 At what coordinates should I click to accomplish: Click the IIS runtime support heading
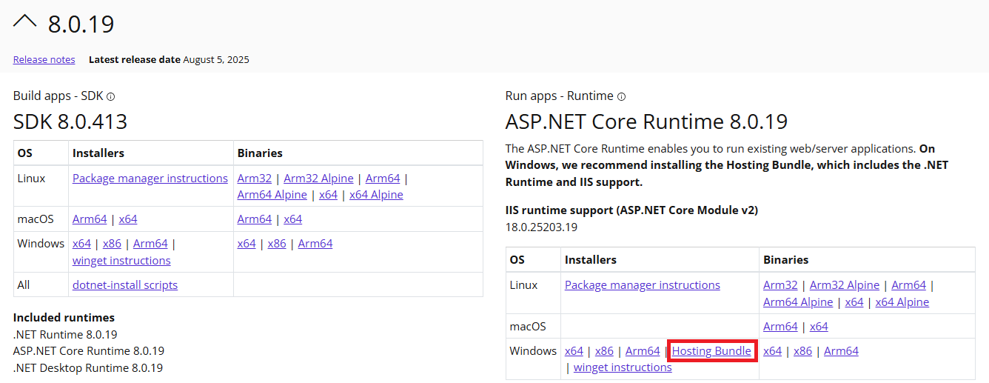click(x=631, y=210)
